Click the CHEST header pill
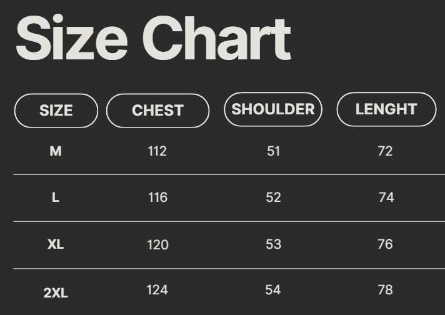 [157, 111]
